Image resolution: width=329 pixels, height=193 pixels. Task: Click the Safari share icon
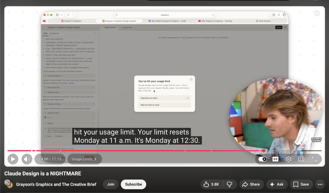click(x=274, y=15)
